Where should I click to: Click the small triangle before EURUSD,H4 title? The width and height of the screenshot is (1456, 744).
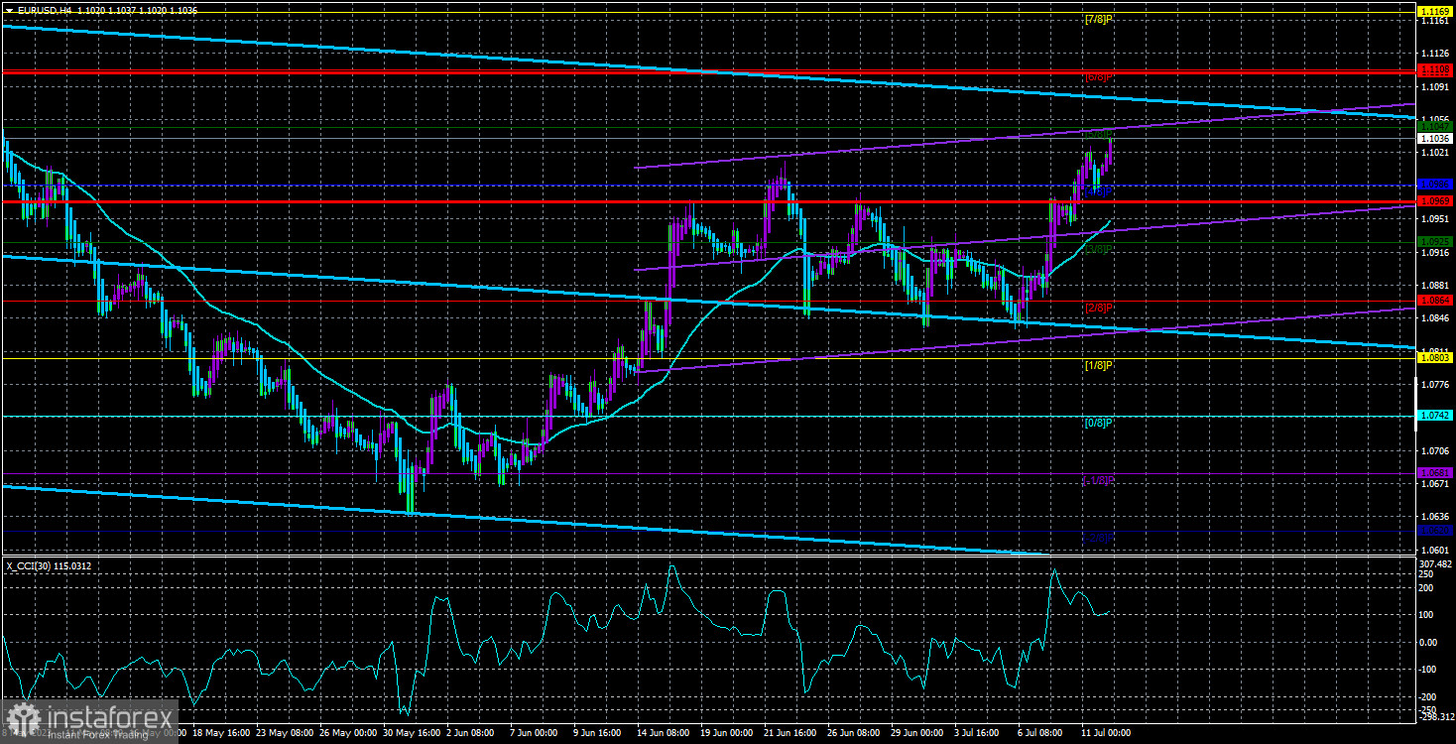(x=7, y=9)
